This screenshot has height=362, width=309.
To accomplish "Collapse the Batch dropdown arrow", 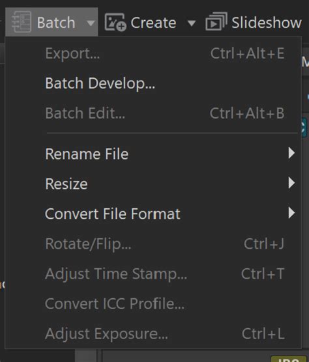I will [91, 23].
